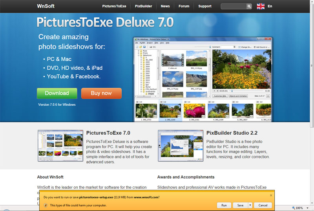This screenshot has width=314, height=211.
Task: Click the 'PicturesToExe Deluxe 7.0' banner title
Action: [x=105, y=22]
